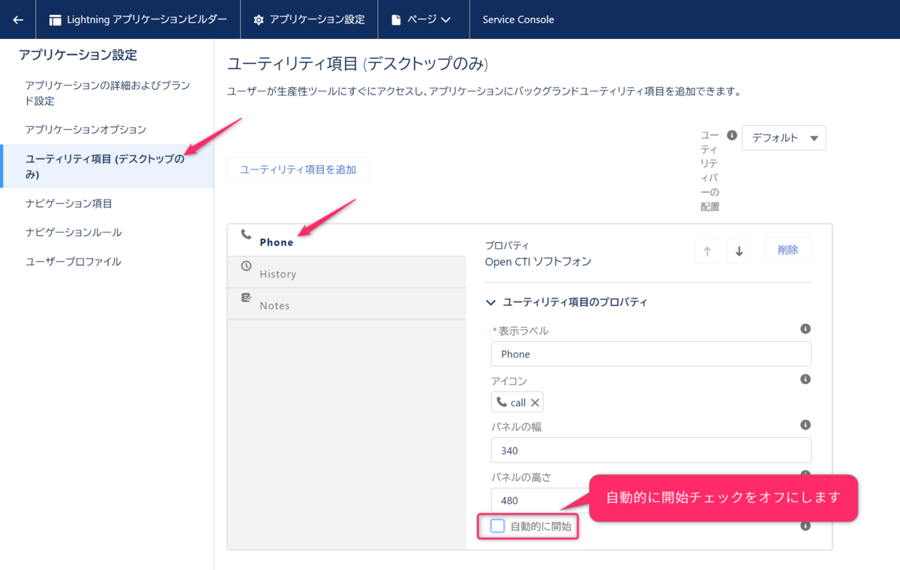Select the History utility item row
Image resolution: width=900 pixels, height=570 pixels.
[346, 271]
